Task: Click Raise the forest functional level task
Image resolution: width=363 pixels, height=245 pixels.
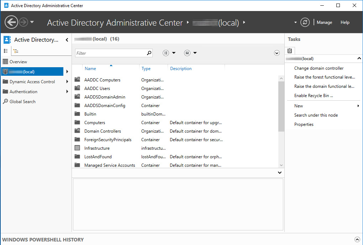Action: (x=325, y=77)
